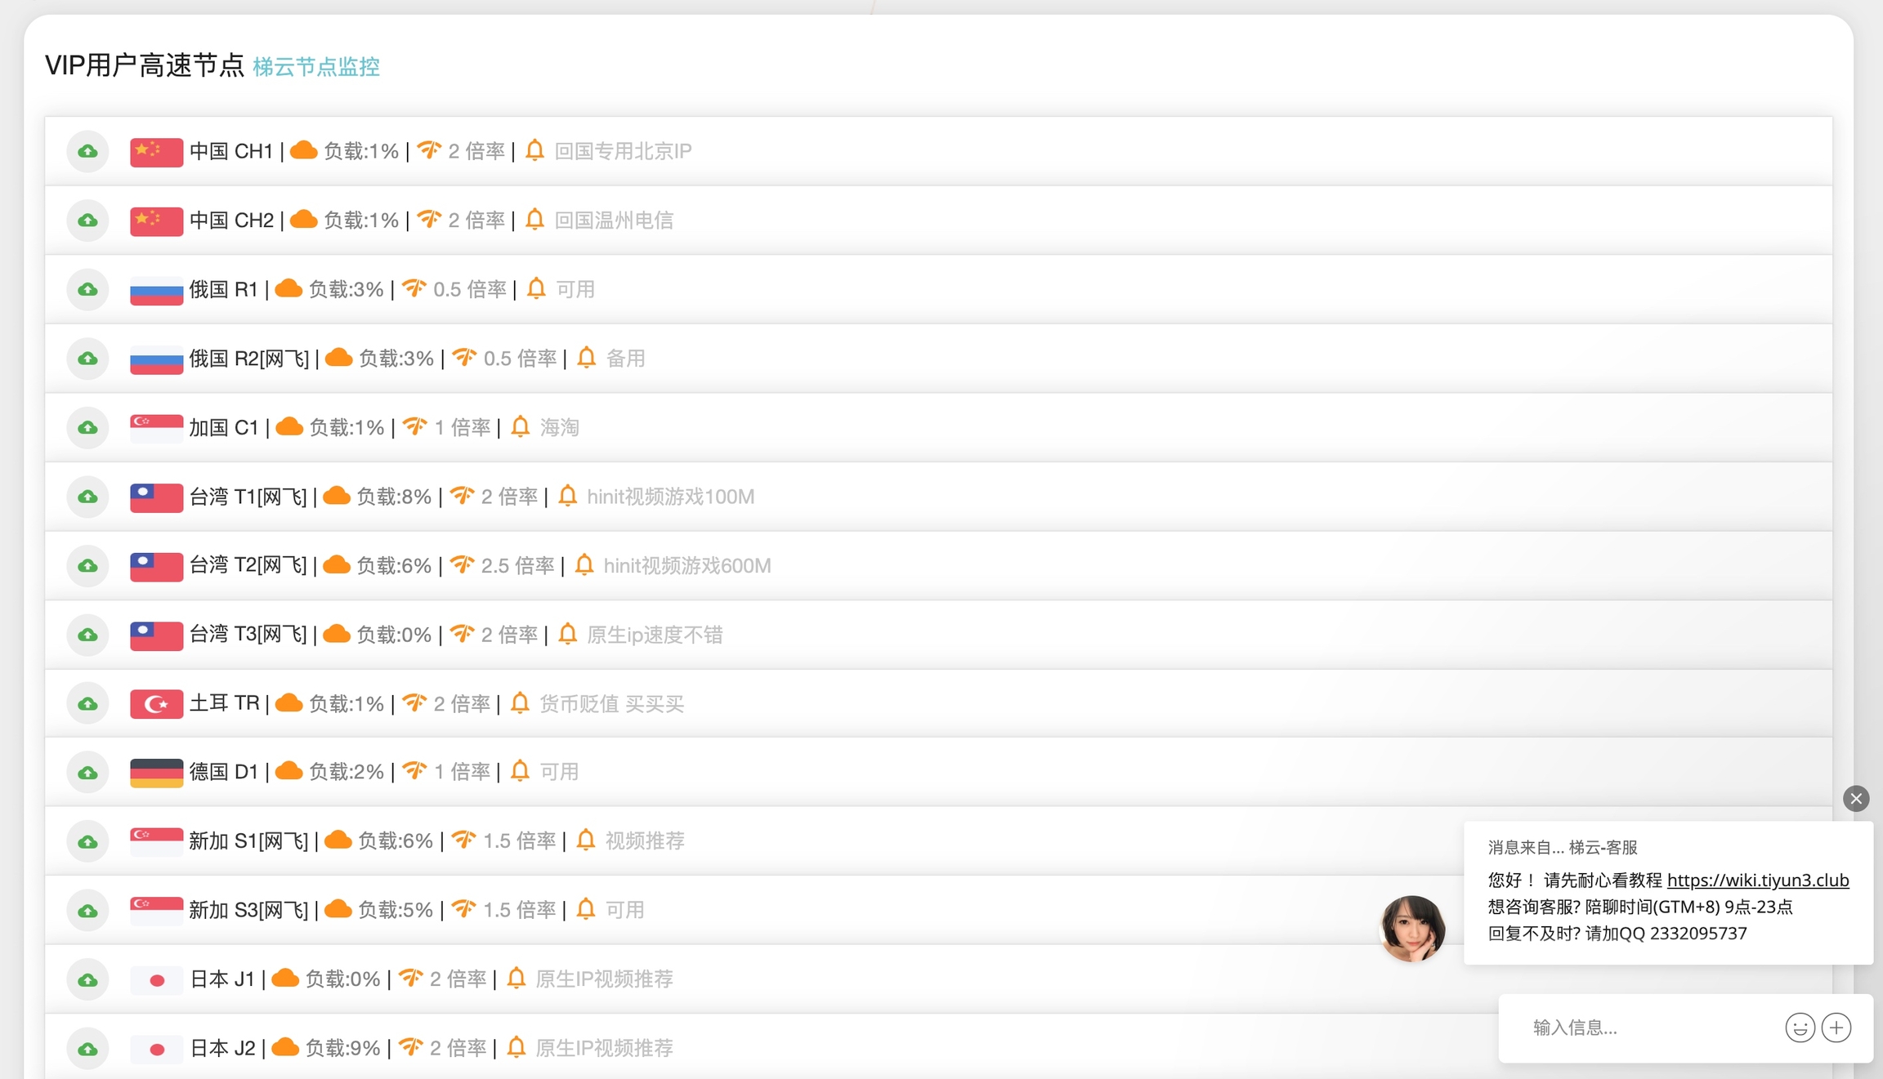Open the emoji picker in chat
The width and height of the screenshot is (1883, 1079).
[1799, 1028]
